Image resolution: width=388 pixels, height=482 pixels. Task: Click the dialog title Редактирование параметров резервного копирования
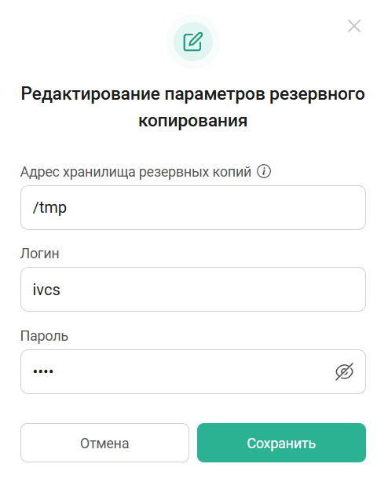pos(193,107)
